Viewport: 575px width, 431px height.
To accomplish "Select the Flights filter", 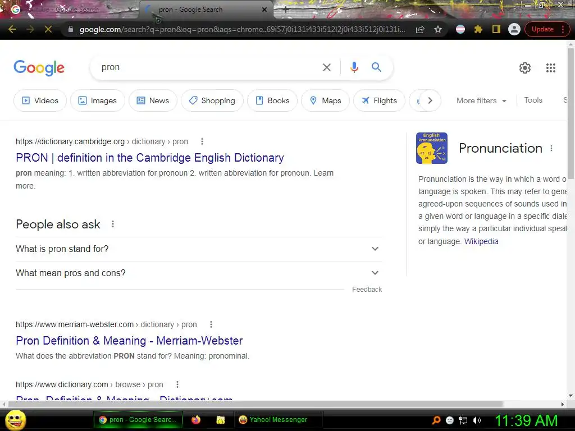I will pyautogui.click(x=379, y=100).
